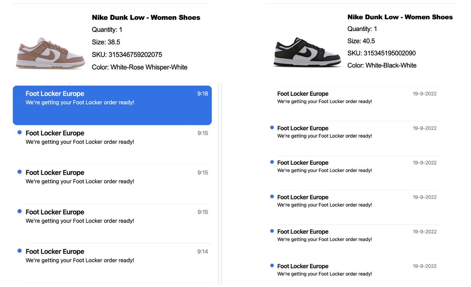Open the selected Foot Locker email from 9:18
This screenshot has width=471, height=287.
(112, 105)
